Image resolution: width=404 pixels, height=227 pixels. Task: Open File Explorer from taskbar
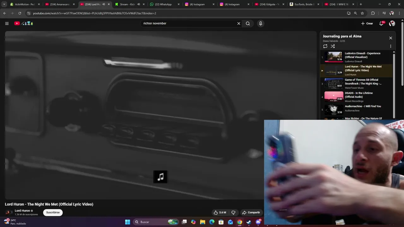click(x=203, y=222)
